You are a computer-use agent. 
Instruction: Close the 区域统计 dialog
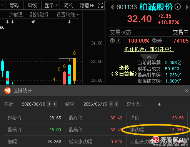(x=187, y=91)
